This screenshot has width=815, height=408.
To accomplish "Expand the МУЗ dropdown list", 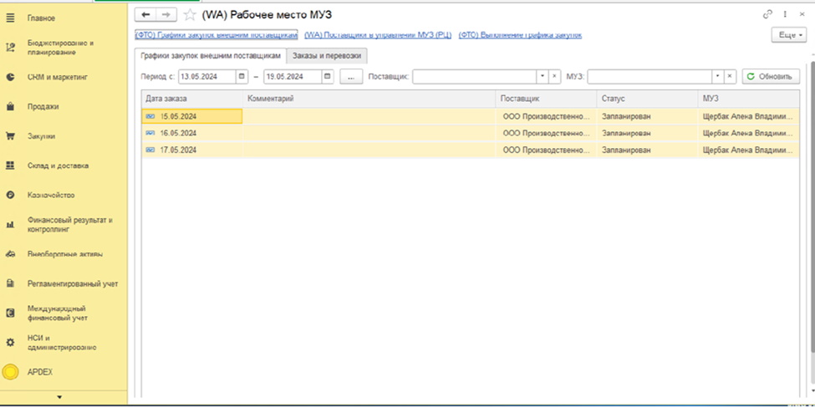I will [x=717, y=76].
